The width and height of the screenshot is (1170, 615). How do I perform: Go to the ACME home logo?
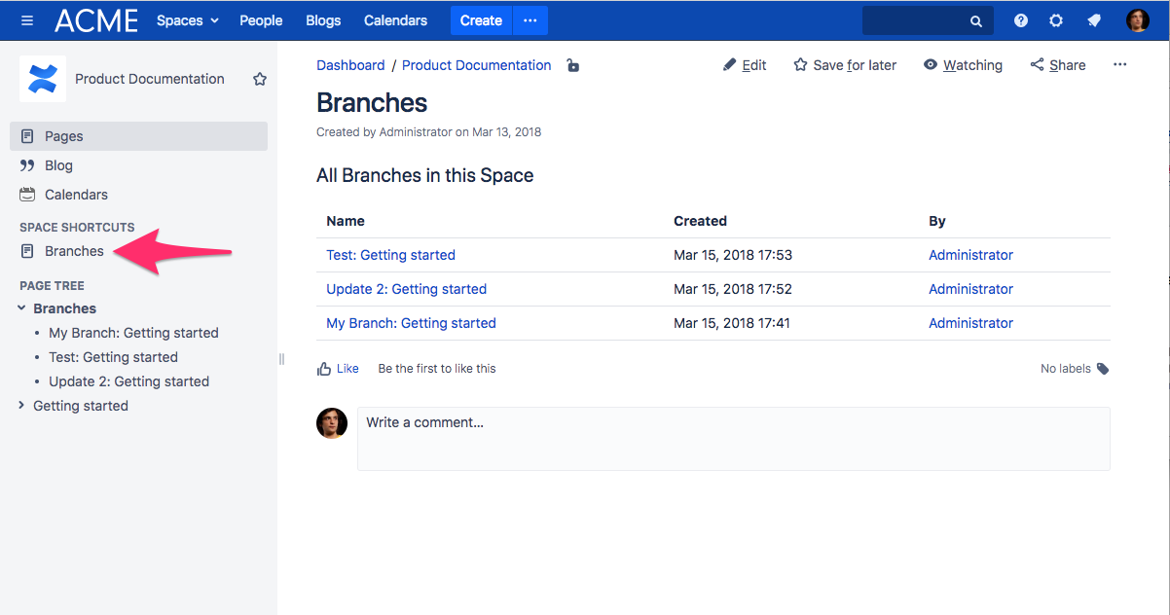coord(95,20)
